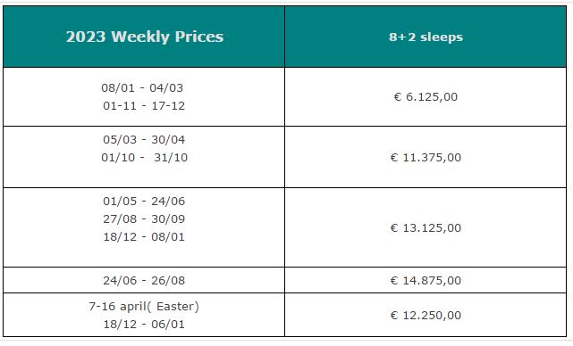Click the 8+2 sleeps column header
The image size is (573, 346).
pyautogui.click(x=426, y=37)
